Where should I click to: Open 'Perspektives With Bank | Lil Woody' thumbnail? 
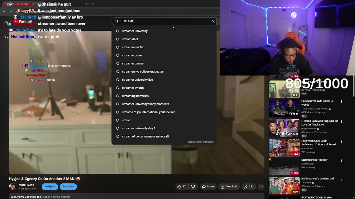click(284, 108)
